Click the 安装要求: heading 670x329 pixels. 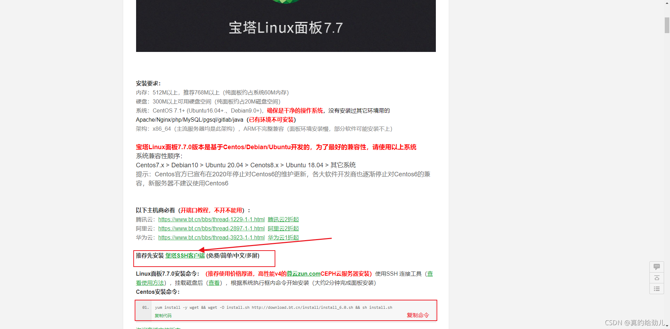(148, 84)
